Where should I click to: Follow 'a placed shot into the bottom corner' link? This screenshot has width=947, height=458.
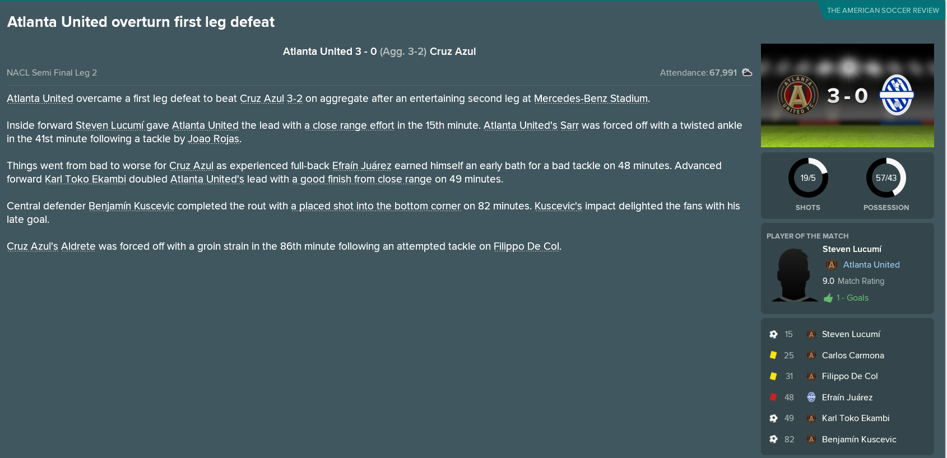click(x=375, y=206)
